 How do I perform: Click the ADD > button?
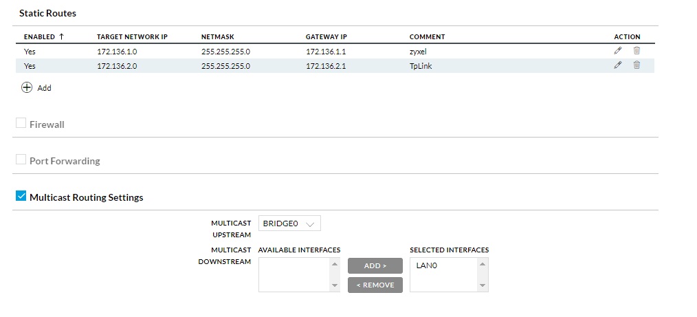(x=375, y=265)
